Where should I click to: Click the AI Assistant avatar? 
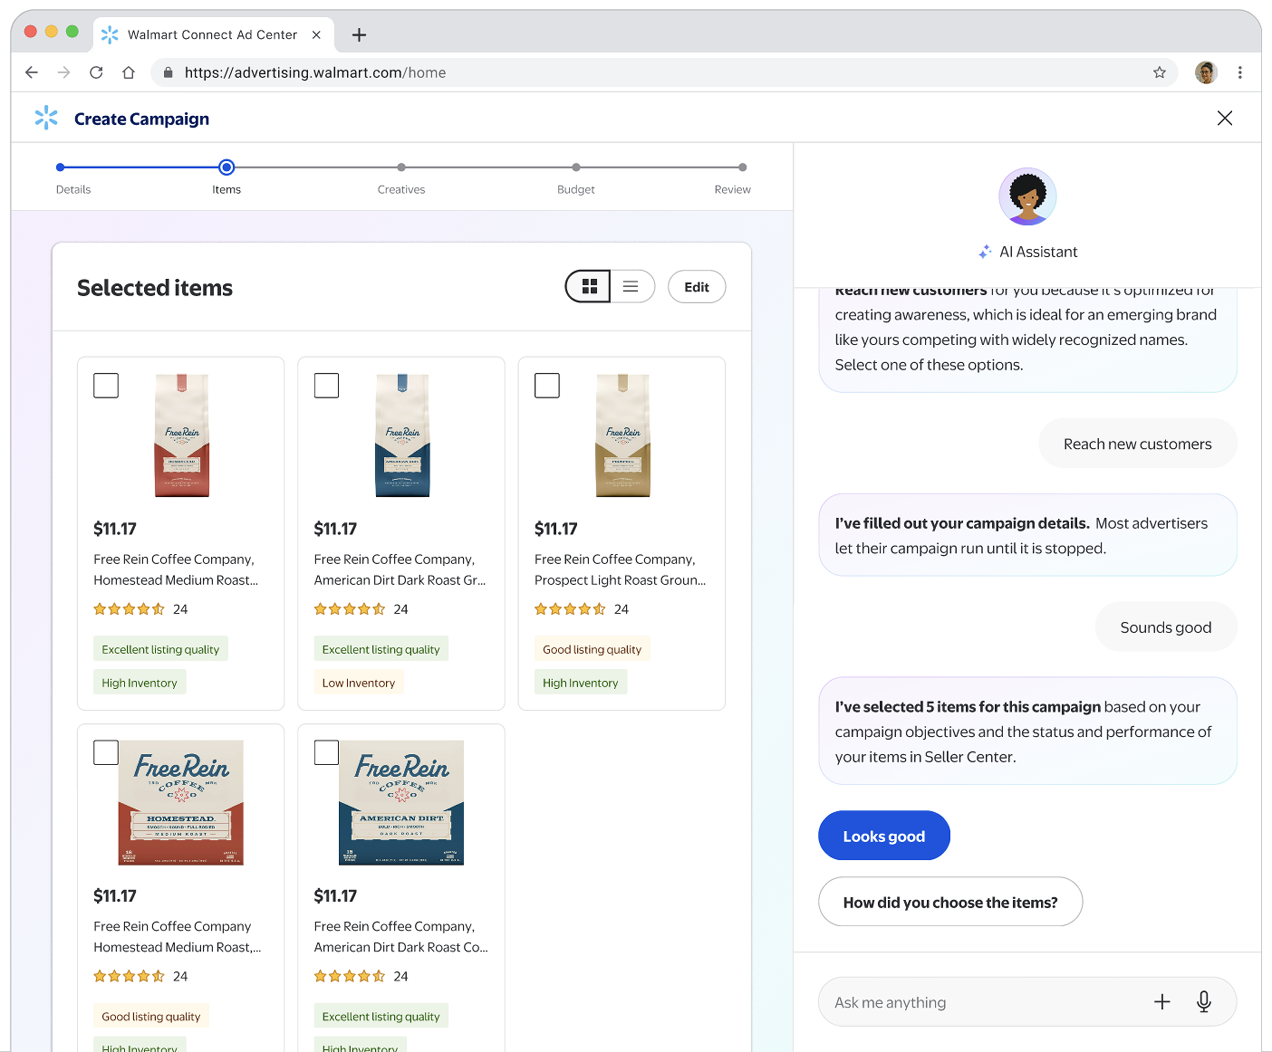1027,197
